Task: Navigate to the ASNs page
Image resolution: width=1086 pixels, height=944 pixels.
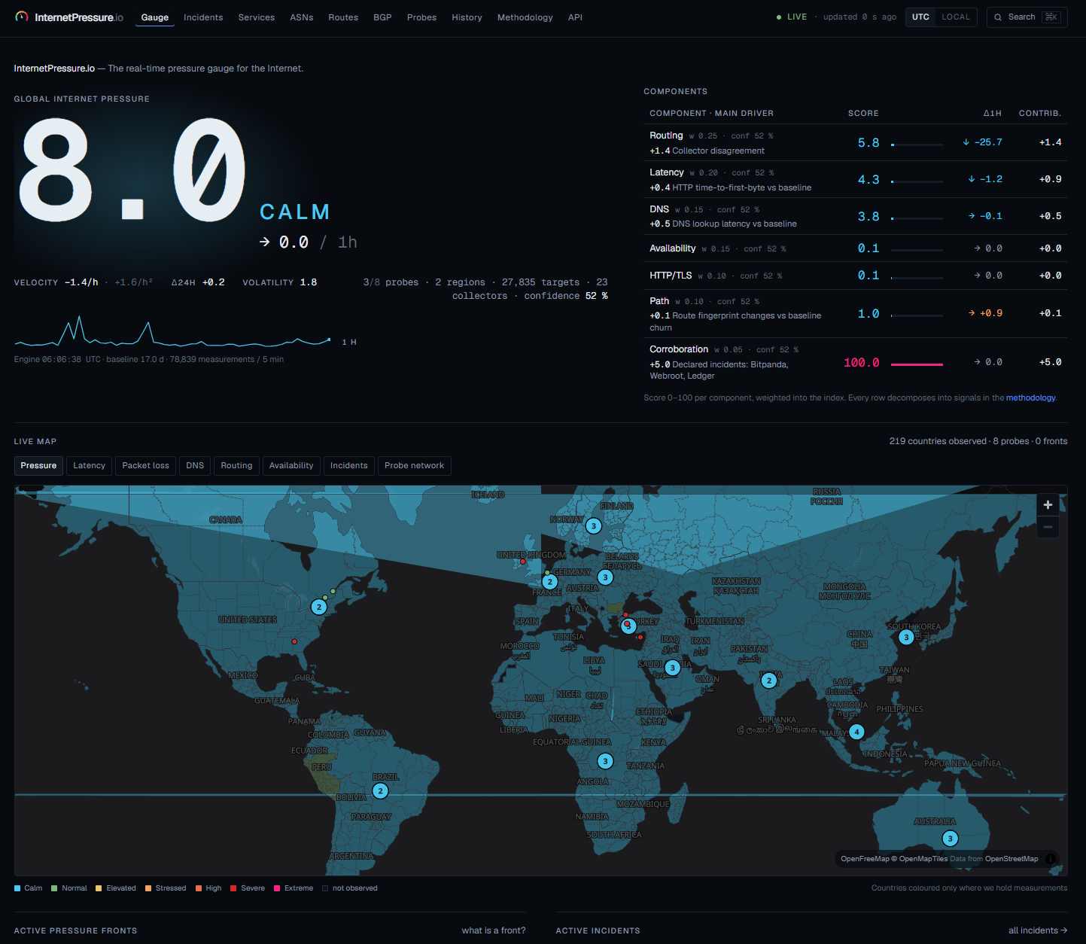Action: tap(302, 17)
